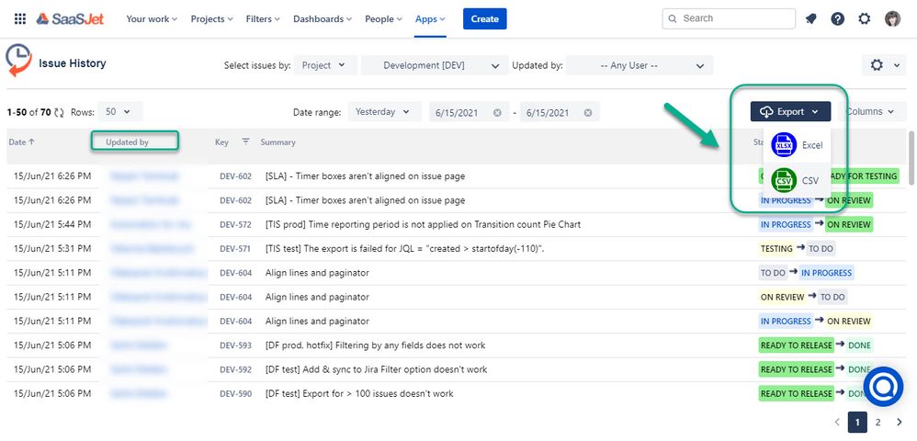
Task: Click into the Search field
Action: (729, 18)
